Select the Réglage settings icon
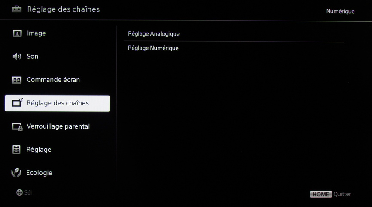 16,150
